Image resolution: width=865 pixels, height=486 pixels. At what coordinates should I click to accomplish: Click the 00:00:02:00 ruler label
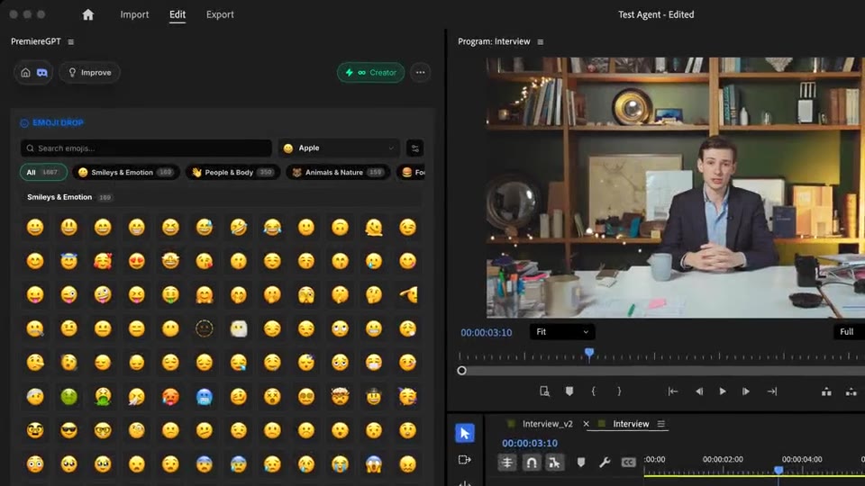point(723,459)
